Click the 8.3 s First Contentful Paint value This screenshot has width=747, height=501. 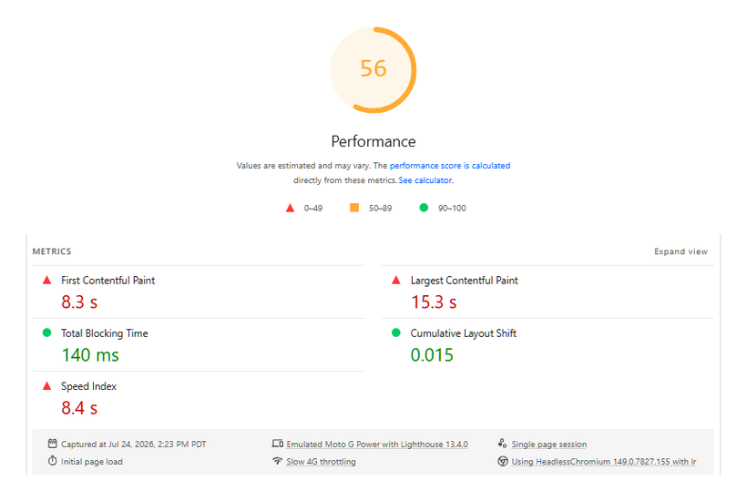point(79,302)
